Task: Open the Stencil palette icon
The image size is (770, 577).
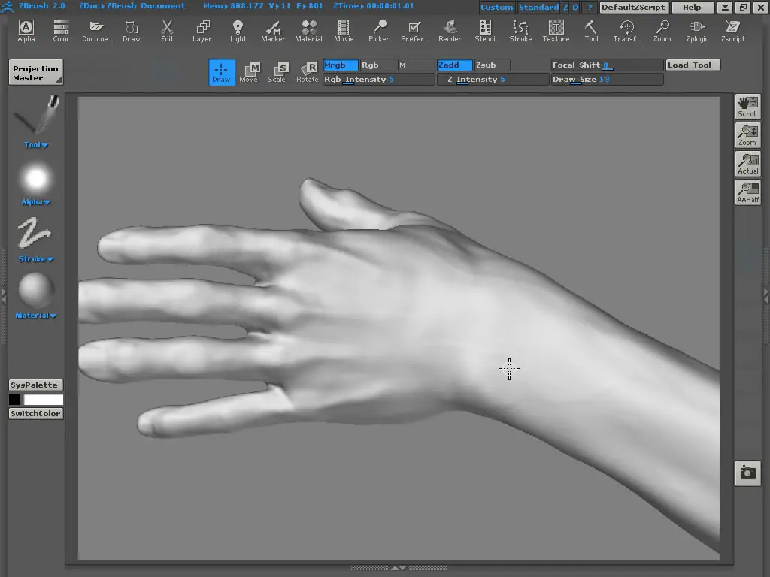Action: [485, 31]
